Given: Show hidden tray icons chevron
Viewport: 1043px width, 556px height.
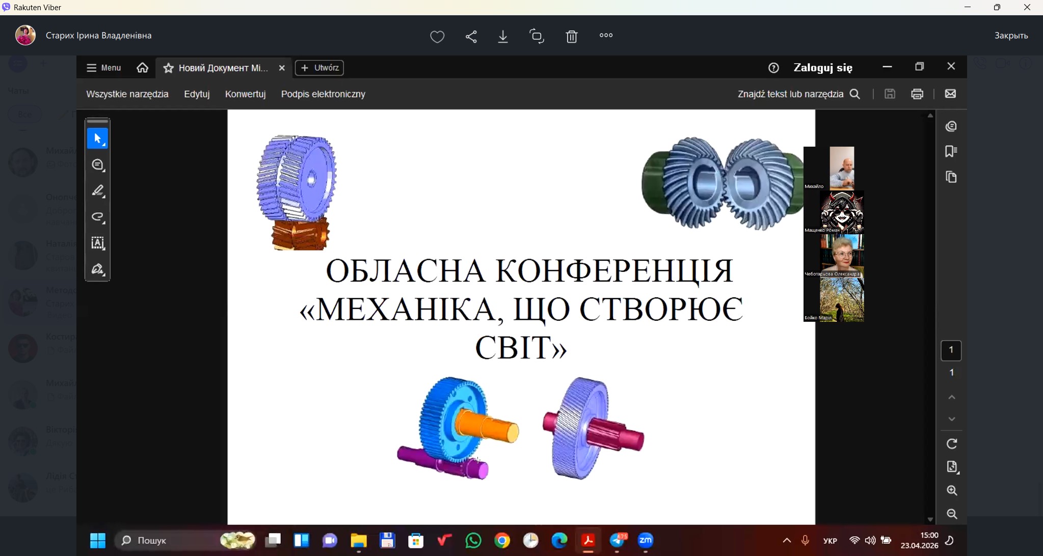Looking at the screenshot, I should click(x=787, y=540).
